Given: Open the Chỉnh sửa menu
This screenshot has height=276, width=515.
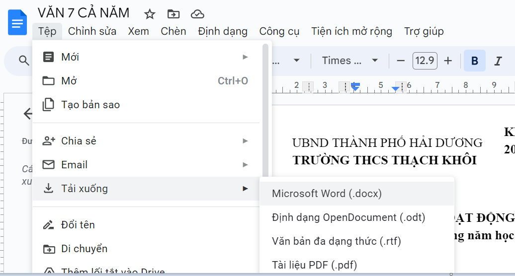Looking at the screenshot, I should coord(92,31).
